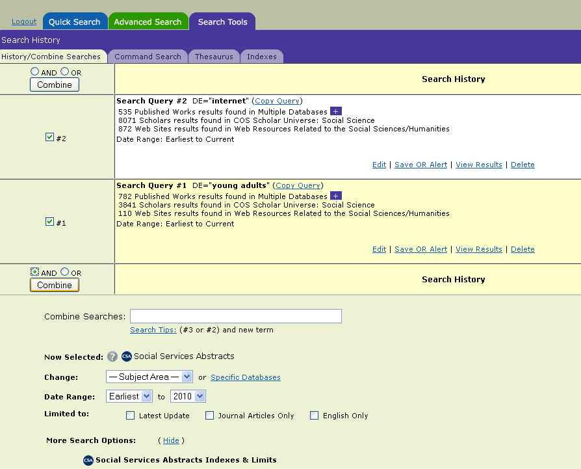Click CSA logo beside Social Services Abstracts
This screenshot has height=469, width=581.
(127, 356)
